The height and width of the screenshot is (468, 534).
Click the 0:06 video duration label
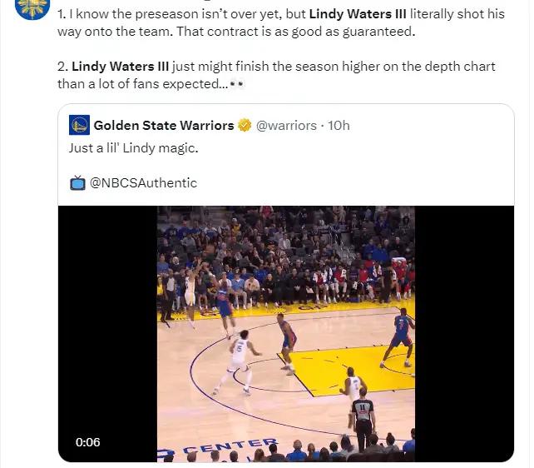(x=88, y=442)
